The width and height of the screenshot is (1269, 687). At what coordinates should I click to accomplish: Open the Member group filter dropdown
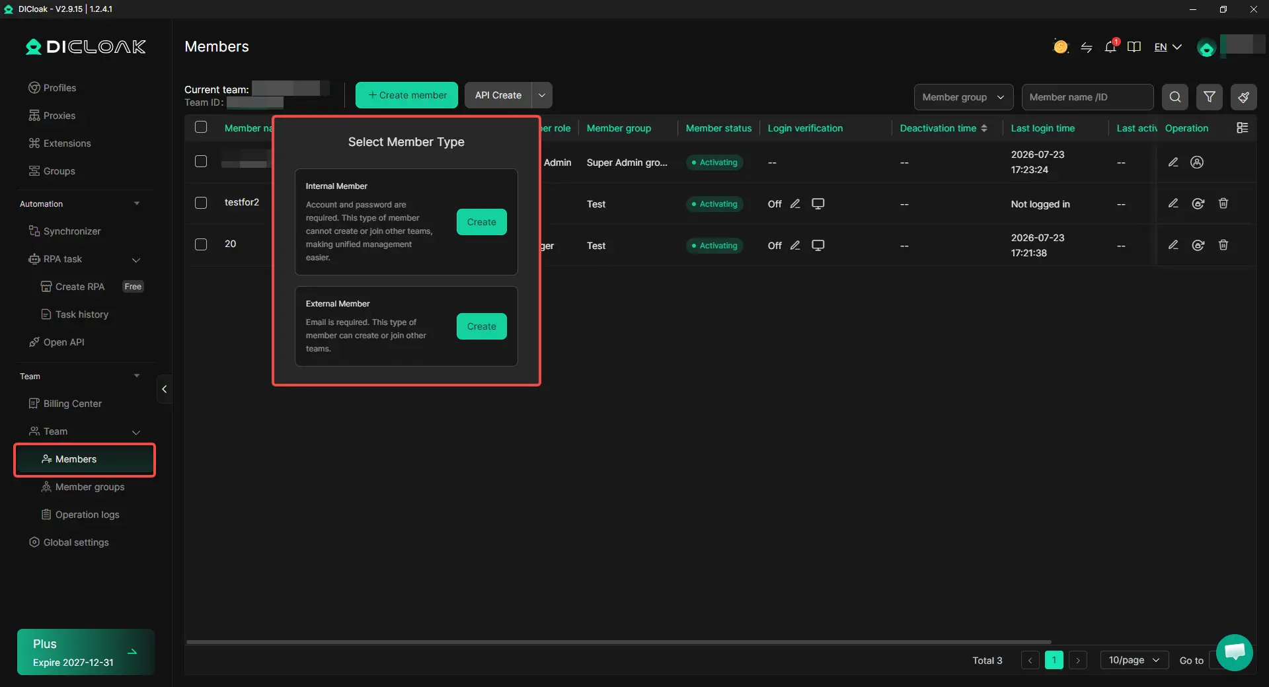964,97
